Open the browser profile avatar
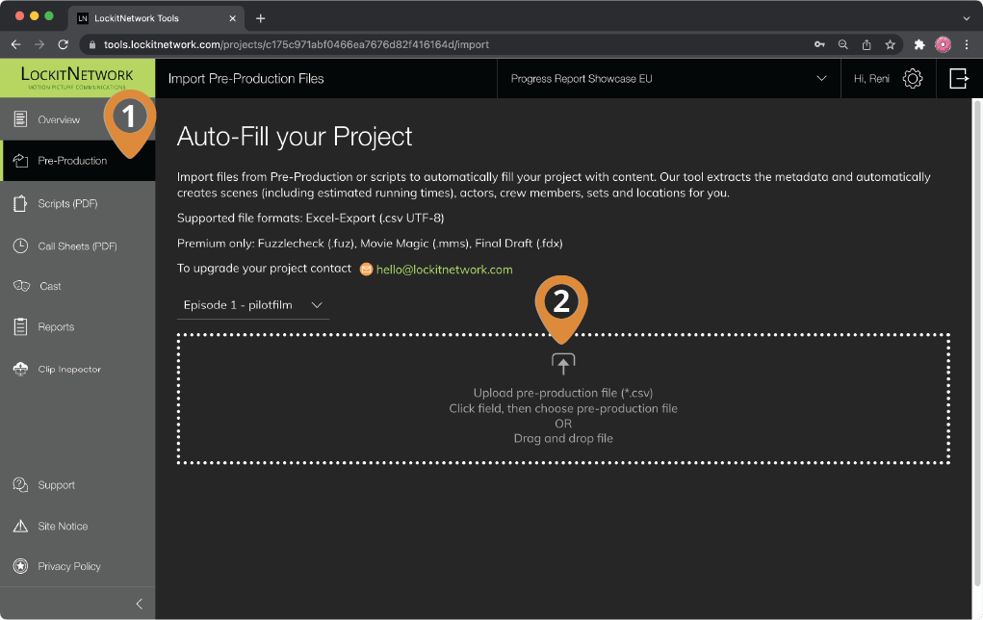This screenshot has width=983, height=620. [943, 44]
